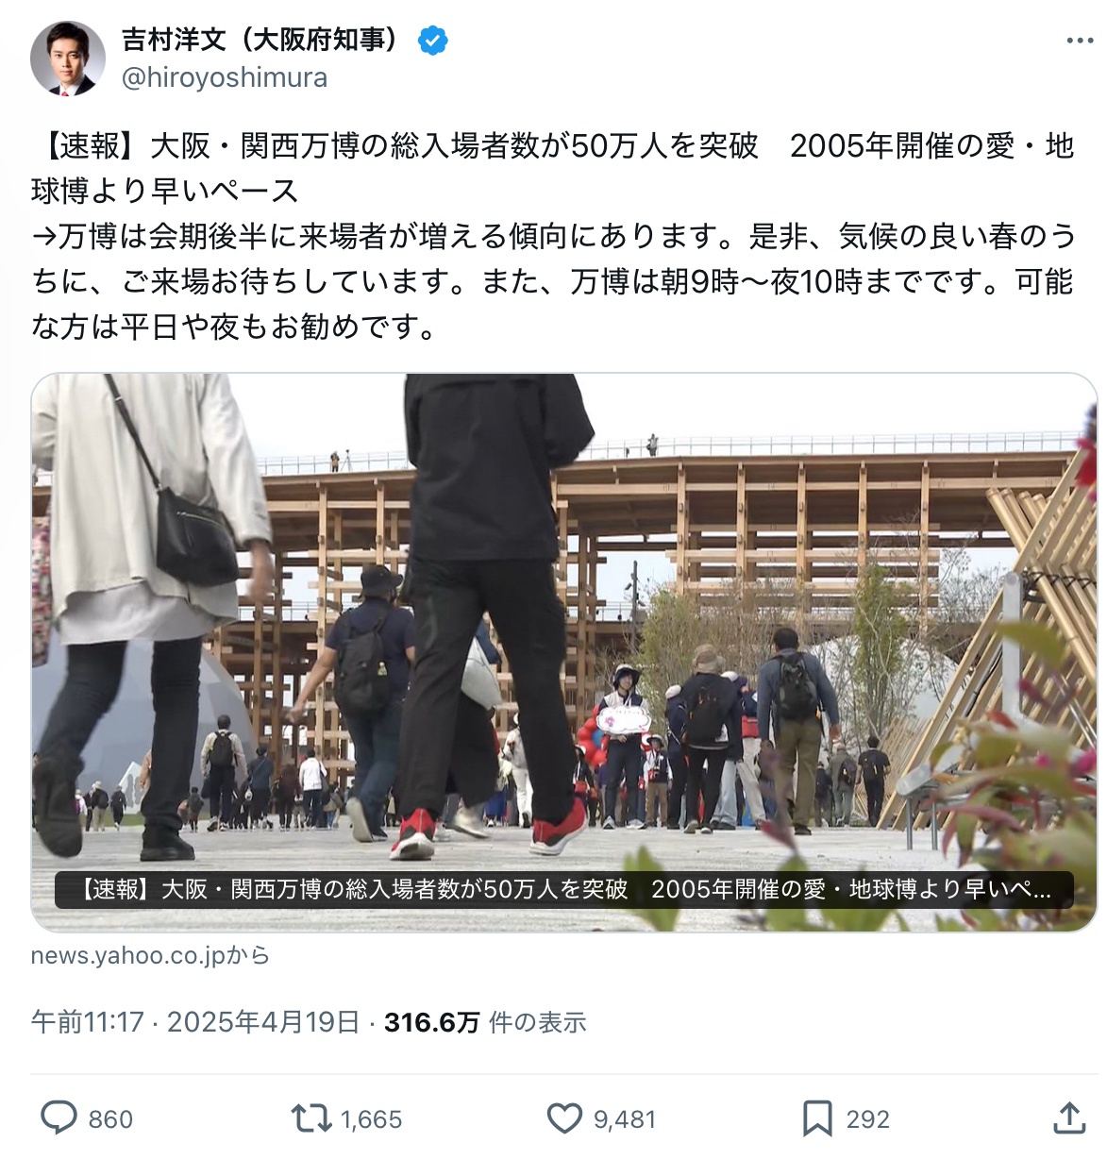This screenshot has width=1107, height=1159.
Task: Click the 292 bookmarks count
Action: coord(868,1119)
